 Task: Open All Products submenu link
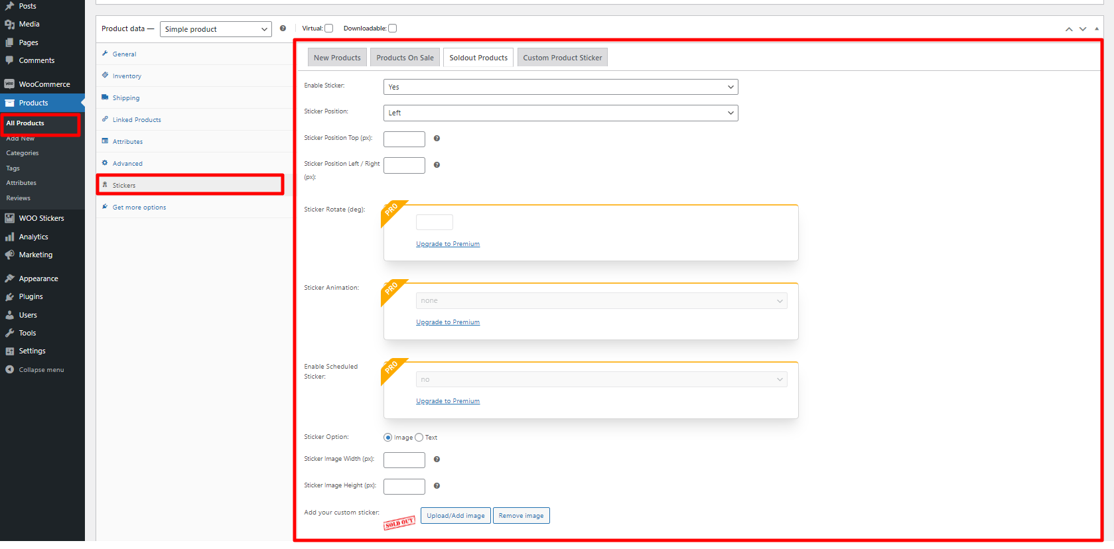(25, 123)
